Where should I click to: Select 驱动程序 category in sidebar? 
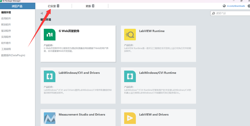pos(6,31)
